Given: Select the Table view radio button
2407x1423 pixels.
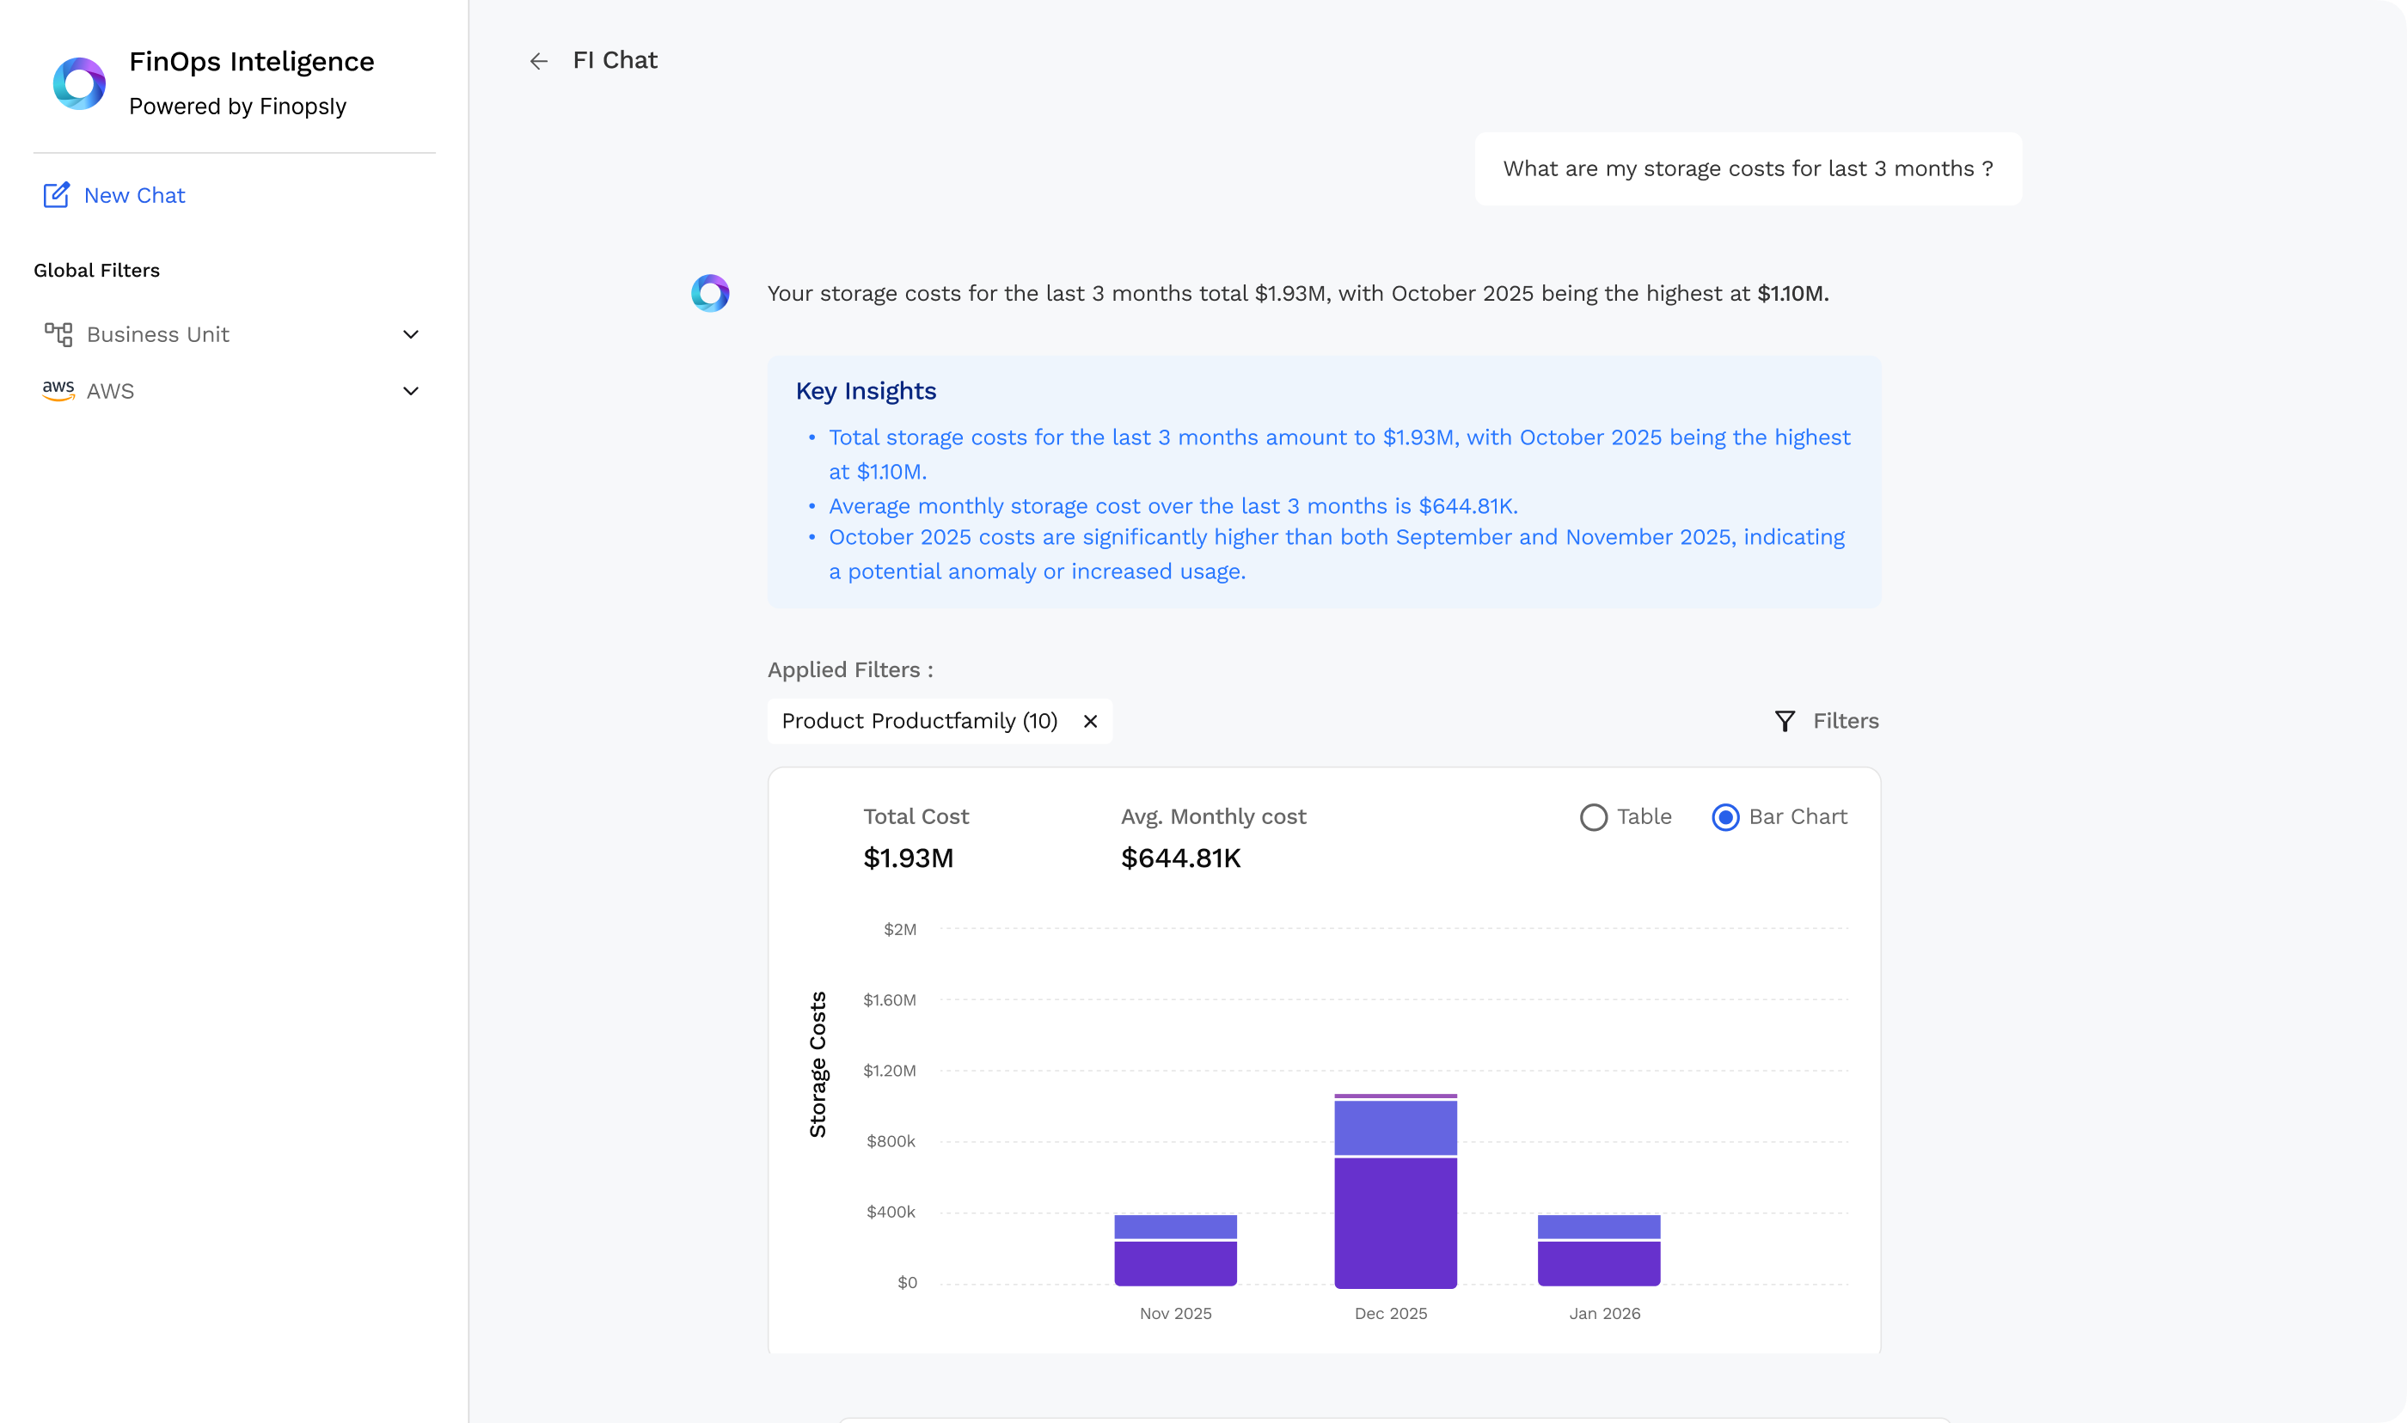Looking at the screenshot, I should coord(1594,817).
